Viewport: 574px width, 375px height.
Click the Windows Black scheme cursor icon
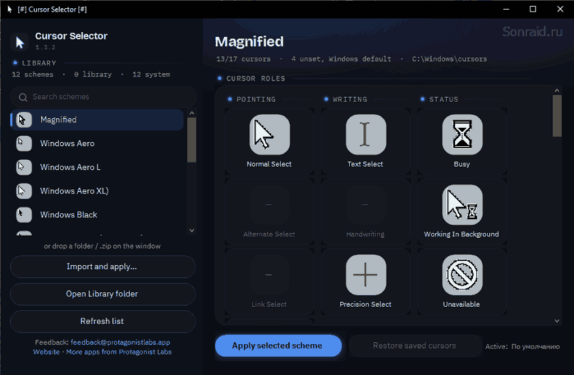[24, 214]
